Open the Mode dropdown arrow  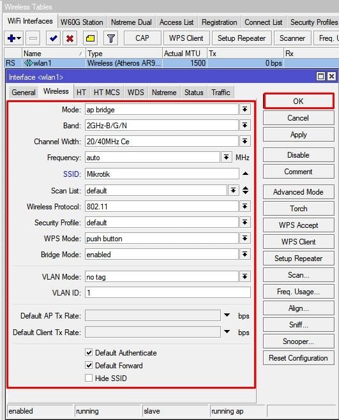pyautogui.click(x=245, y=110)
